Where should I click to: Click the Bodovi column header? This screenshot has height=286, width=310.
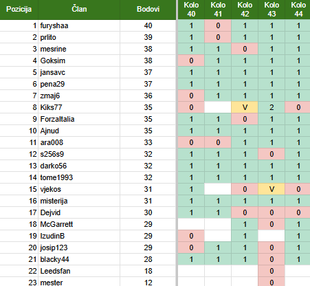coord(148,10)
